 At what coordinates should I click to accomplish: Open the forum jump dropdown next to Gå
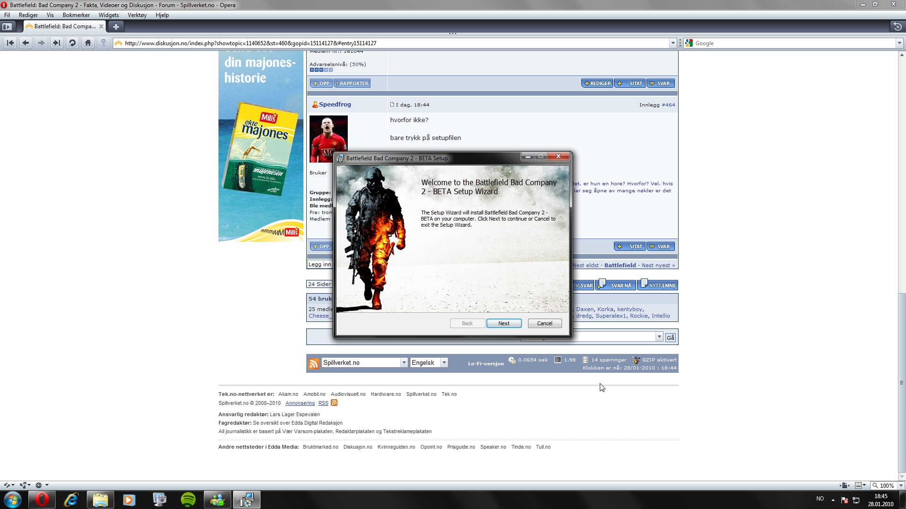click(x=659, y=337)
